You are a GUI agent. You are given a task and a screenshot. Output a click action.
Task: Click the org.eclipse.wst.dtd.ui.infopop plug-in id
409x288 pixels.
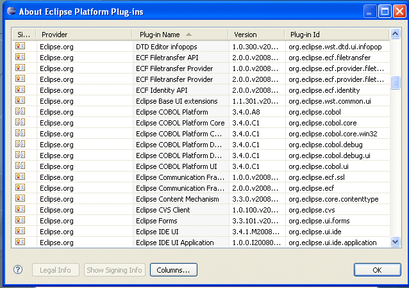point(335,47)
